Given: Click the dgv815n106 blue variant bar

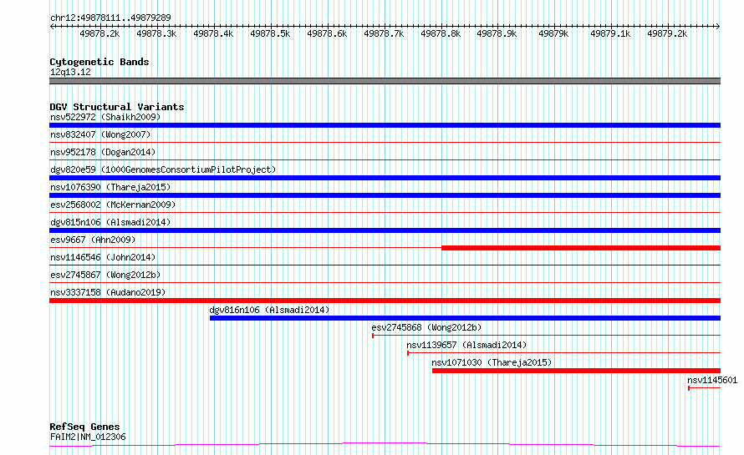Looking at the screenshot, I should (x=385, y=230).
